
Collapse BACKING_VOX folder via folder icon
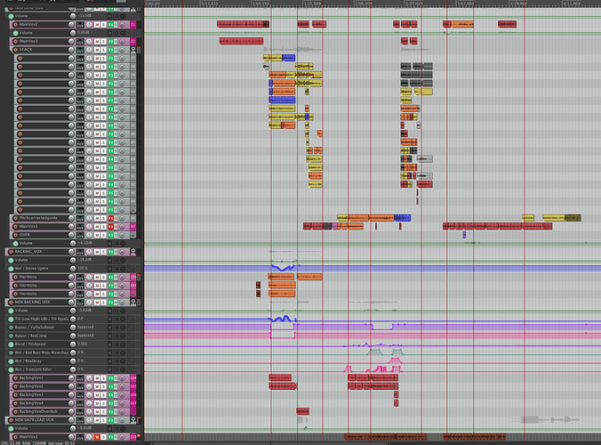pos(133,252)
